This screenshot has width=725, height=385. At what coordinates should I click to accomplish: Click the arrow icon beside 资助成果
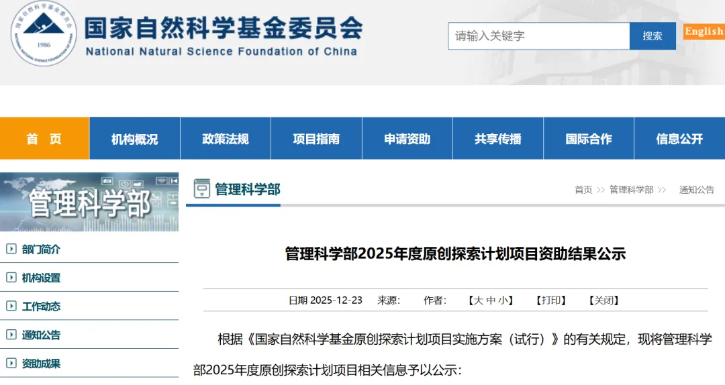11,364
